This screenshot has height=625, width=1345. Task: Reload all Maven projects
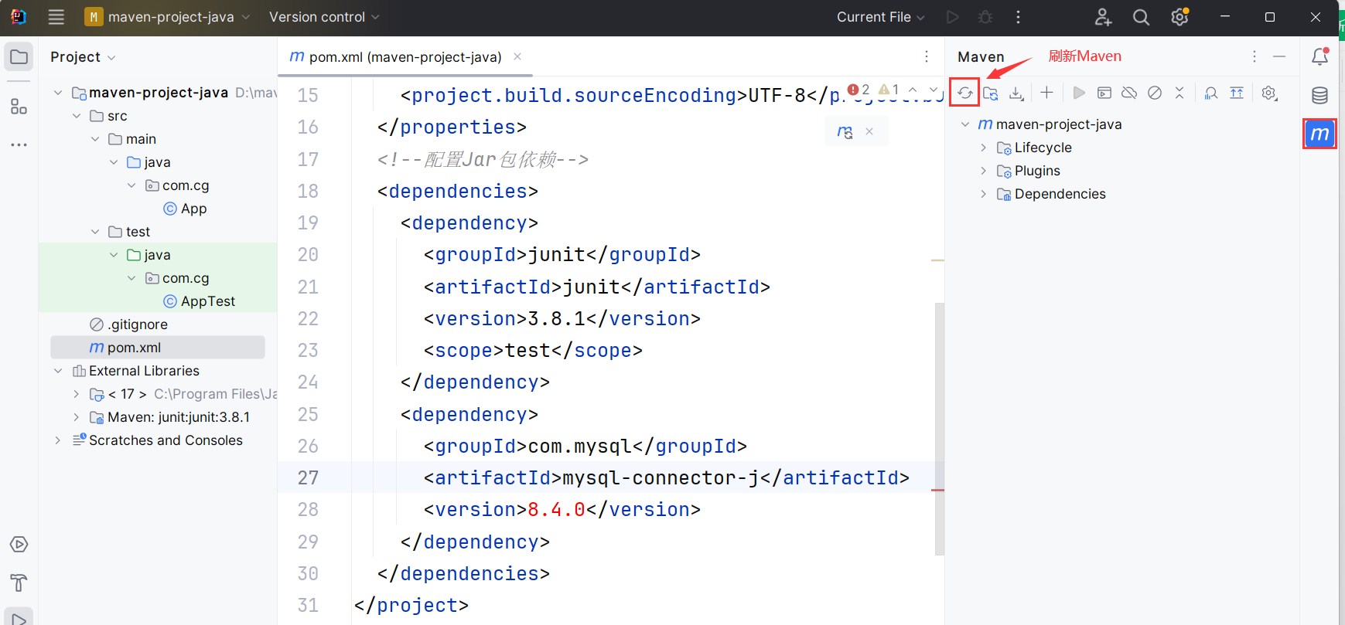coord(964,93)
